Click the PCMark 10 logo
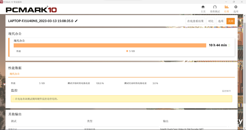Screen dimensions: 246x130 coord(31,9)
